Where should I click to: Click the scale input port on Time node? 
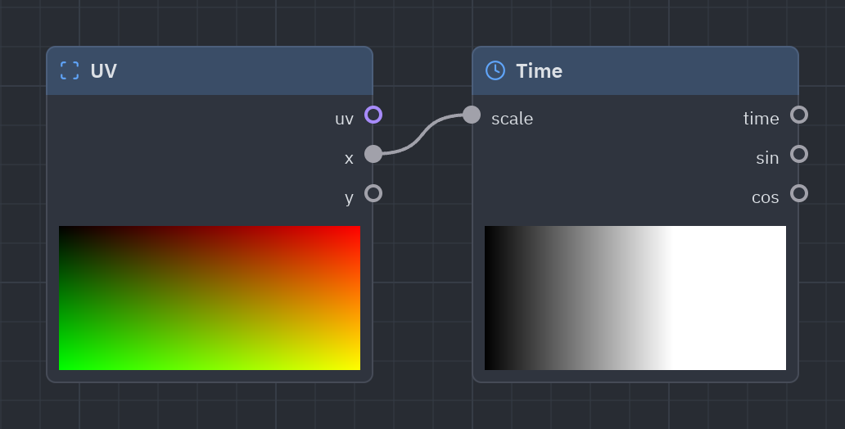472,115
